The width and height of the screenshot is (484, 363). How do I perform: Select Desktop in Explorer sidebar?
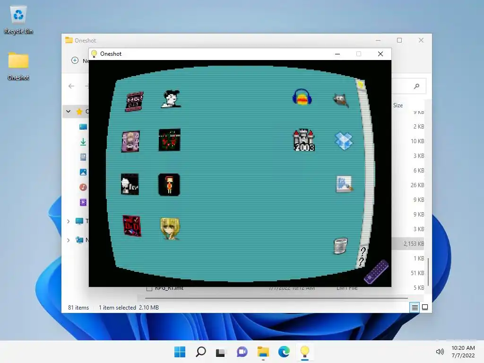[83, 127]
